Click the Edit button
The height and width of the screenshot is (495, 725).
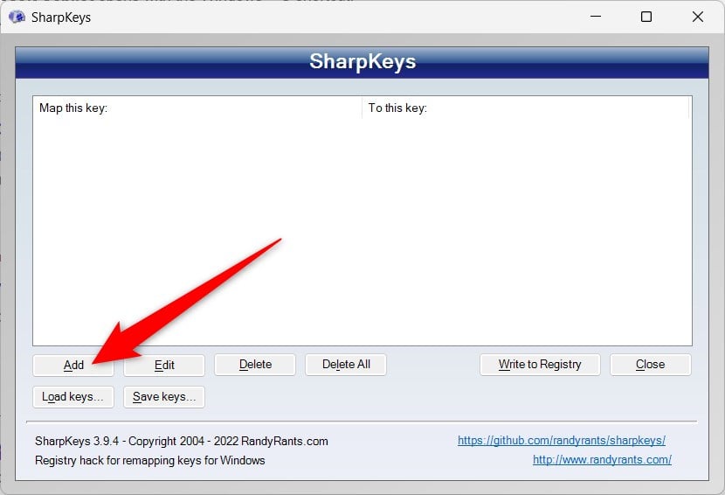164,365
